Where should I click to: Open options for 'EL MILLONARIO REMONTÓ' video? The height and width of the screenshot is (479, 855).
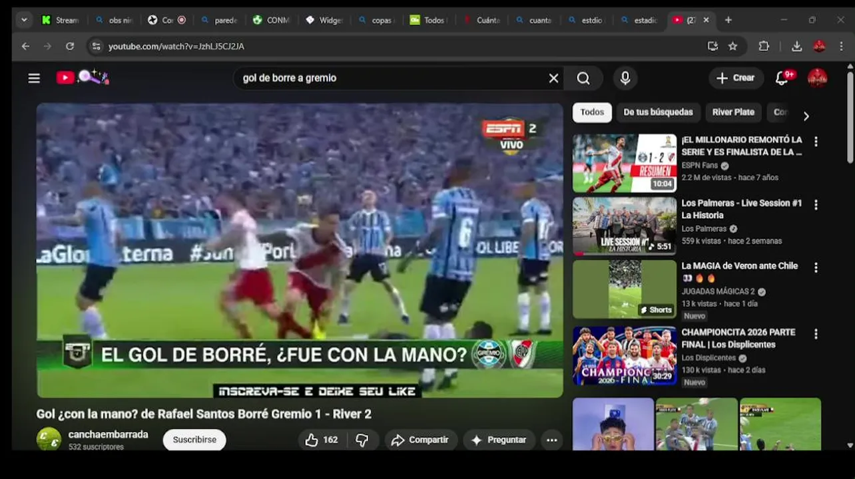(816, 142)
